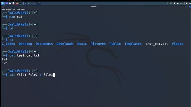Click the terminal window title icon

(3, 7)
